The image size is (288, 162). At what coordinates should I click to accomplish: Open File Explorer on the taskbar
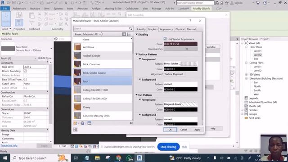(97, 158)
